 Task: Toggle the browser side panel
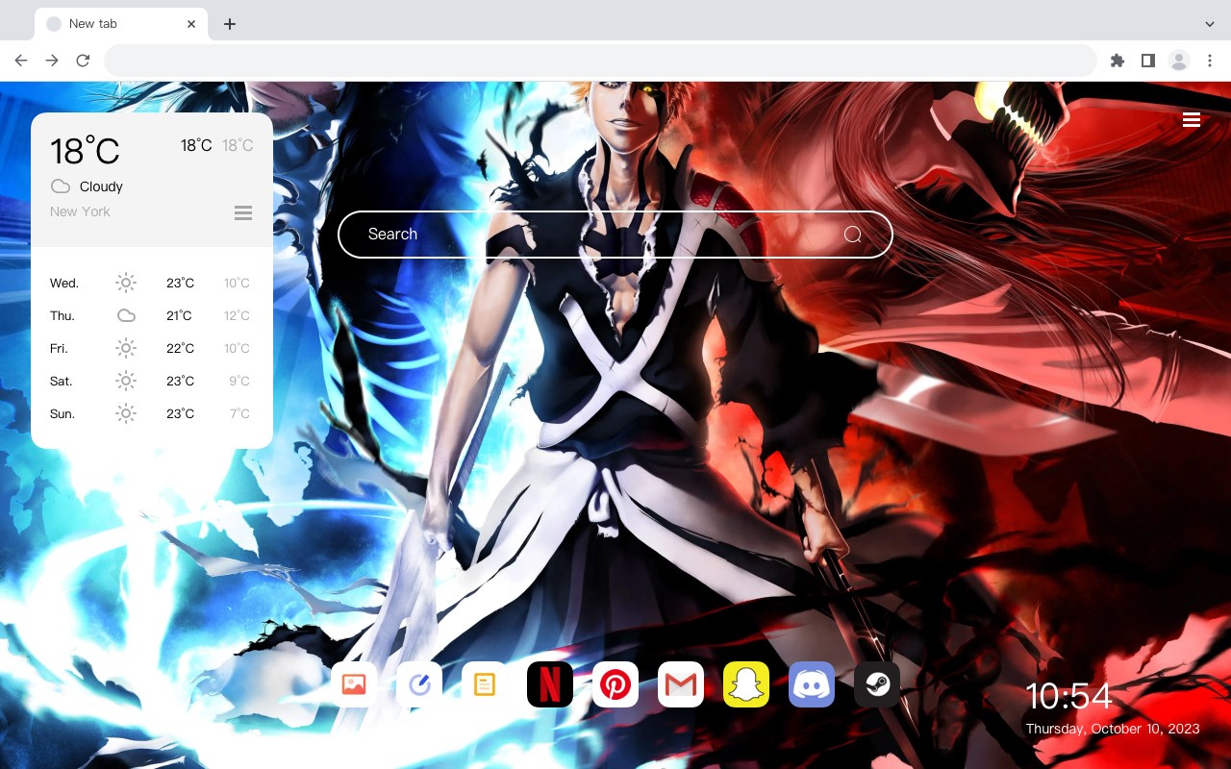click(1147, 61)
